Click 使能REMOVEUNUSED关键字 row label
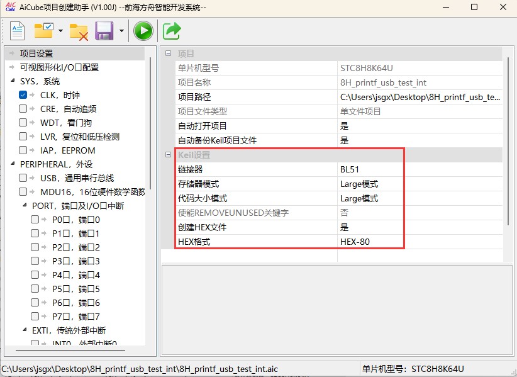Screen dimensions: 517x377 pos(233,213)
